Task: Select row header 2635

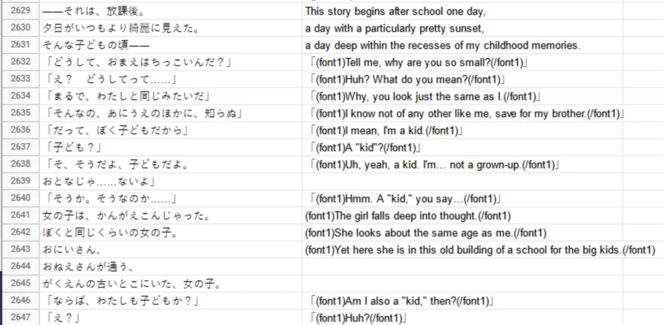Action: pyautogui.click(x=20, y=114)
